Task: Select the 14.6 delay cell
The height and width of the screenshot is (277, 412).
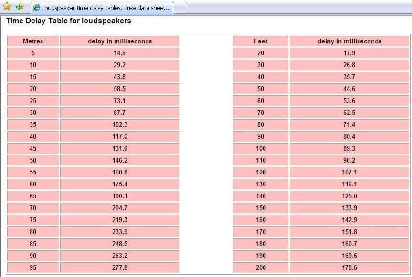Action: (119, 53)
